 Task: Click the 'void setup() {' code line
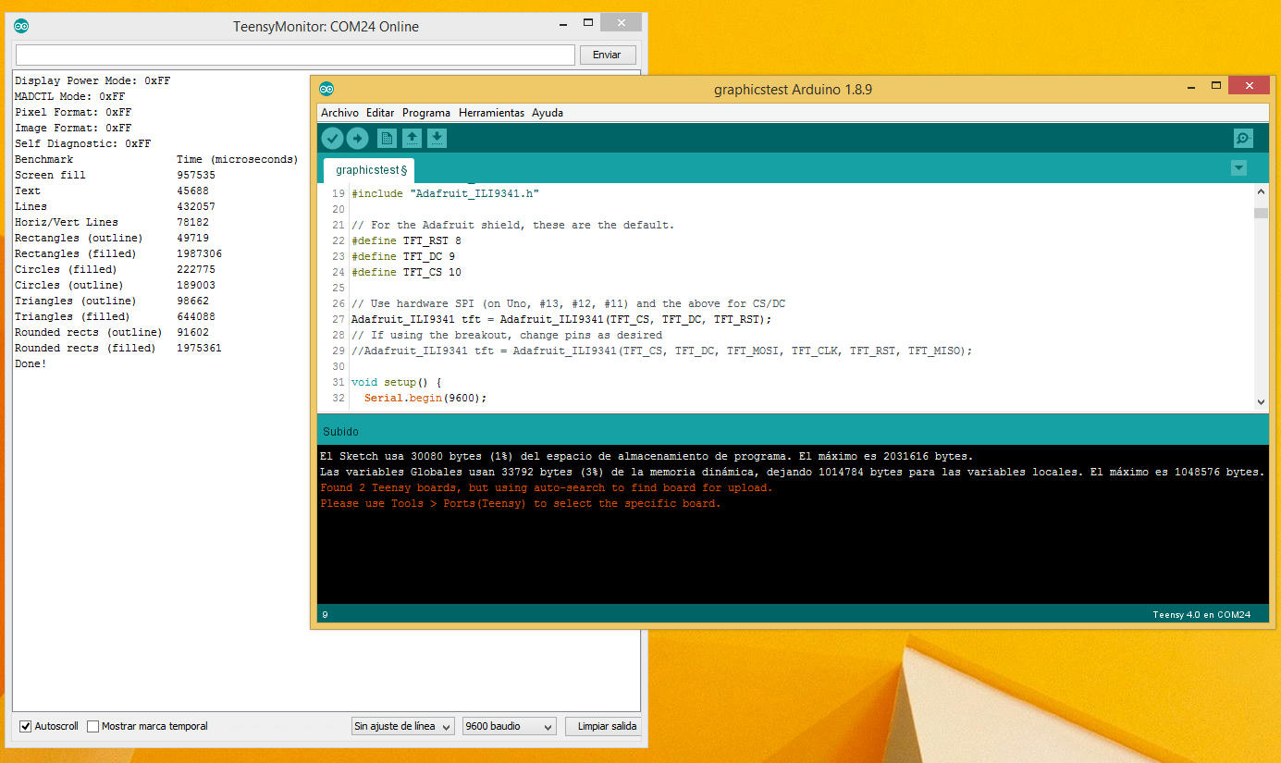[397, 382]
